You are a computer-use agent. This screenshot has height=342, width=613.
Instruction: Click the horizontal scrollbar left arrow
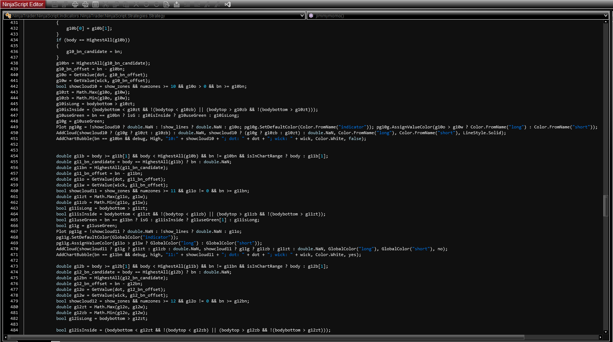5,337
